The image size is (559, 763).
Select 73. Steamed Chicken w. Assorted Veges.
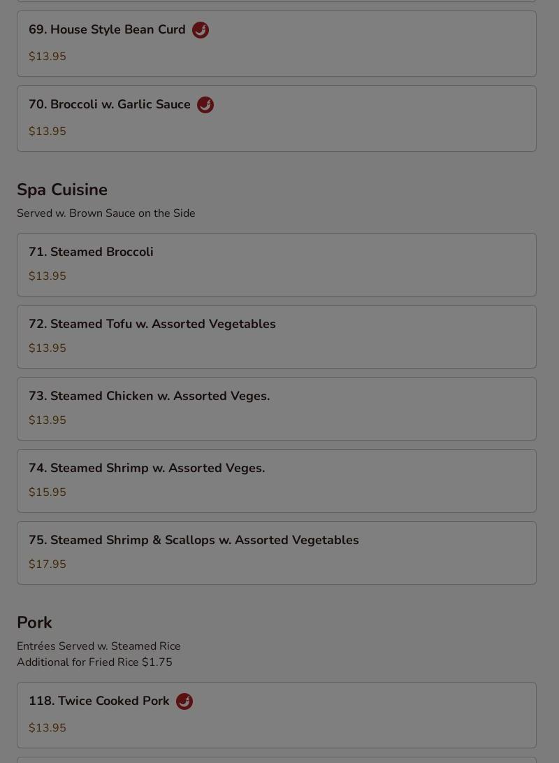click(x=277, y=408)
